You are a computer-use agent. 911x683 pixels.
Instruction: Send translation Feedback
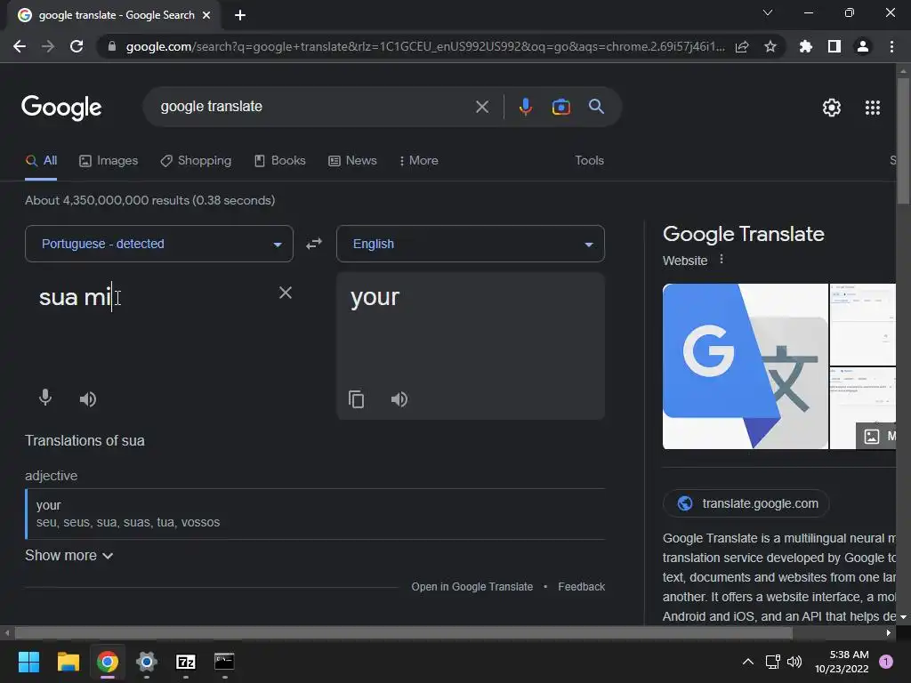(582, 587)
